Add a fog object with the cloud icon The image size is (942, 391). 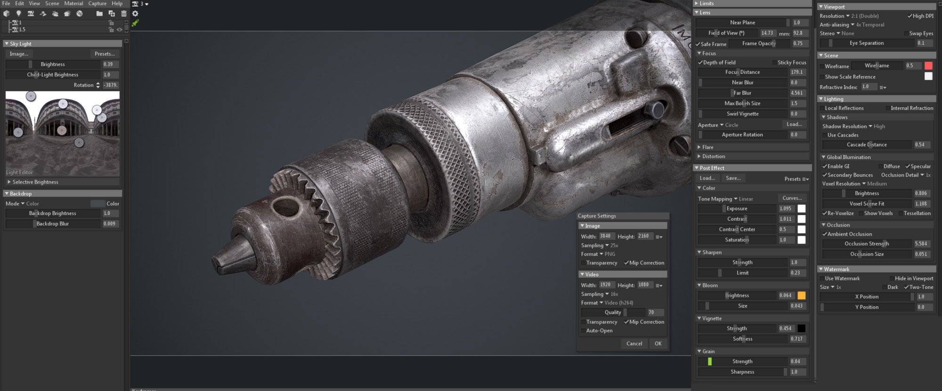coord(55,14)
